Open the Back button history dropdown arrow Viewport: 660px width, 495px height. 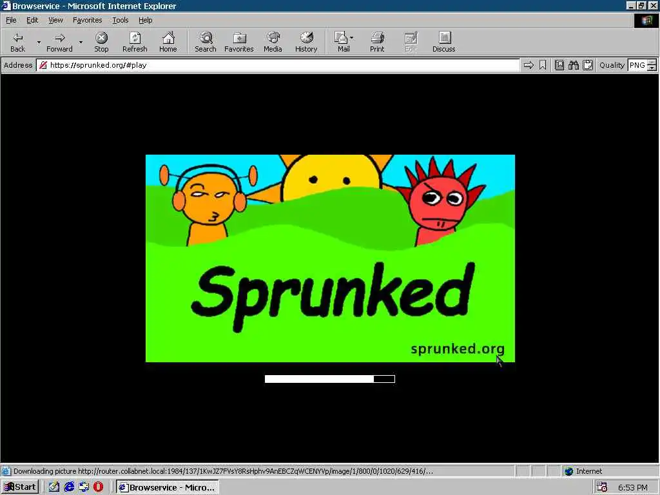[x=39, y=42]
